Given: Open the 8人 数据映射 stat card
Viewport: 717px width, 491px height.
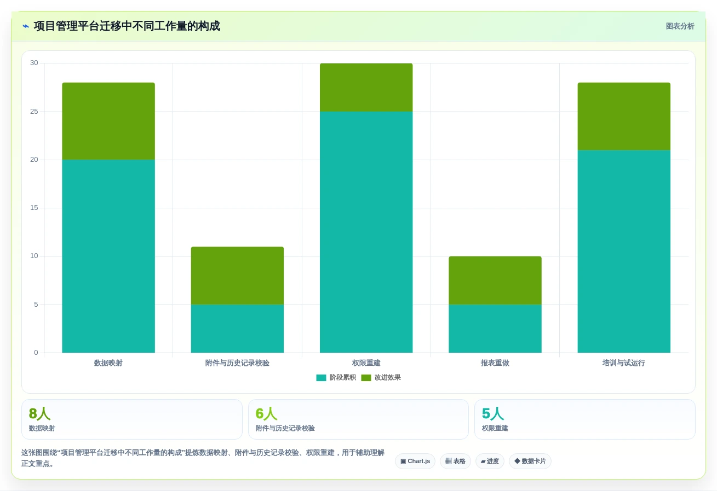Looking at the screenshot, I should point(132,419).
